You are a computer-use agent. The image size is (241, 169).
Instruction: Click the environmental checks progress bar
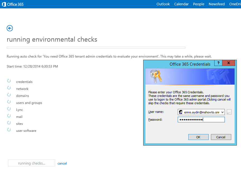click(x=96, y=47)
